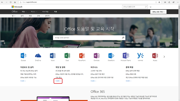Open 자세히 link under 문제 해결
The image size is (180, 101).
tap(128, 81)
